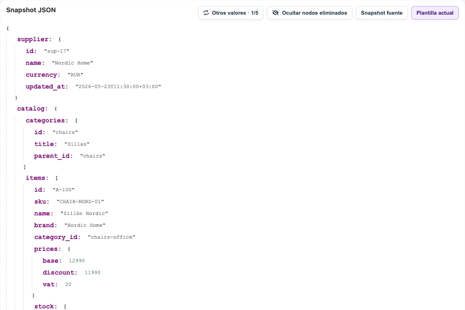Click the discount value 11990
Screen dimensions: 465x310
[93, 272]
